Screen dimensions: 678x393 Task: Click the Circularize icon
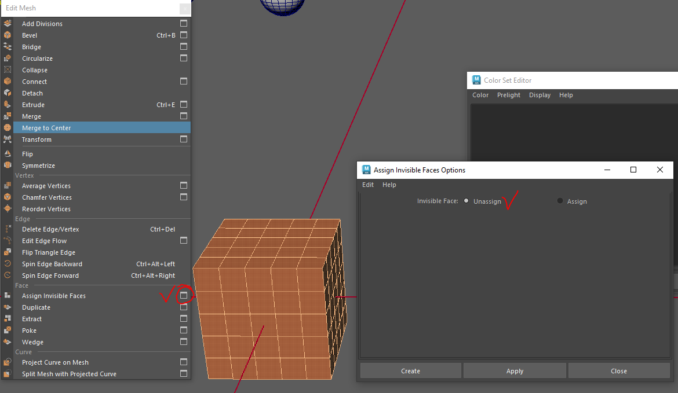pos(8,58)
